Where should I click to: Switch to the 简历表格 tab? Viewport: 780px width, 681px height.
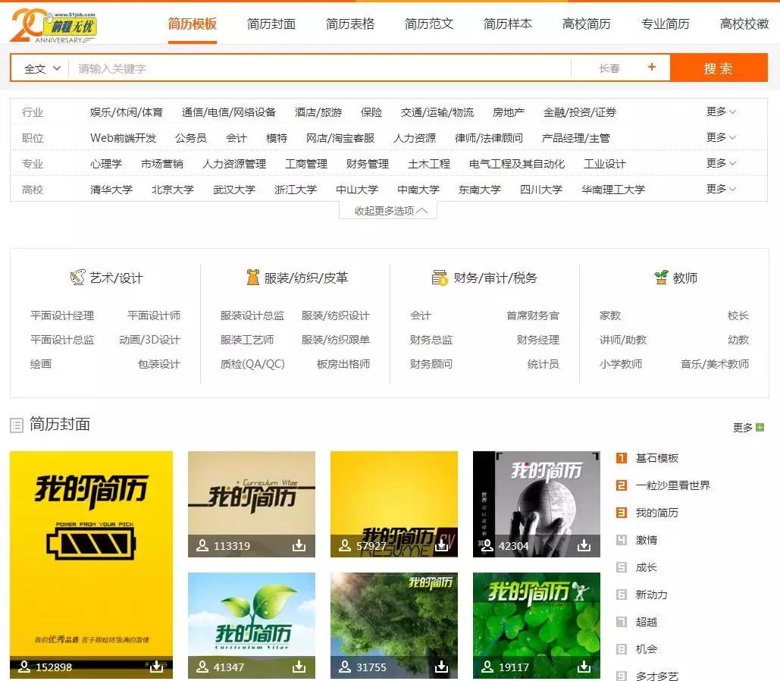[x=349, y=24]
